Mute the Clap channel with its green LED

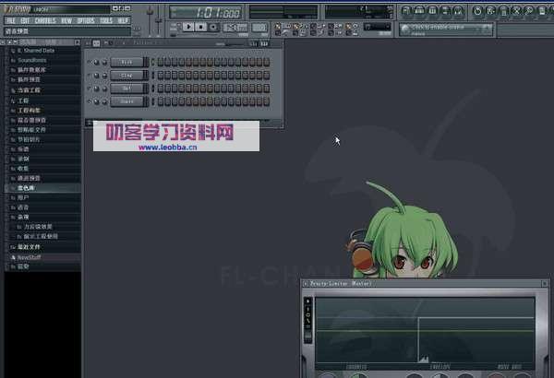coord(89,76)
